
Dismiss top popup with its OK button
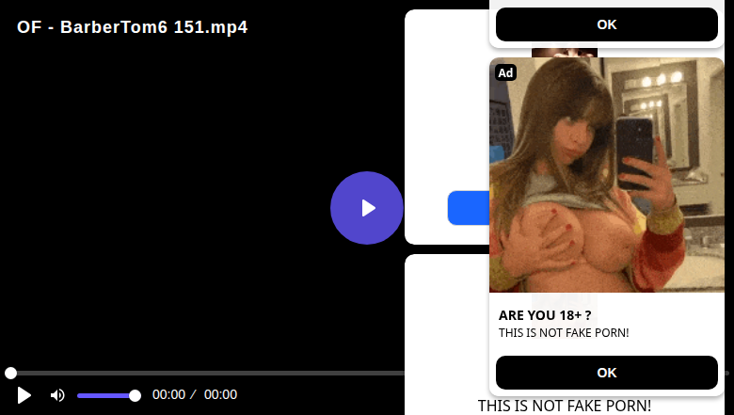(x=607, y=24)
